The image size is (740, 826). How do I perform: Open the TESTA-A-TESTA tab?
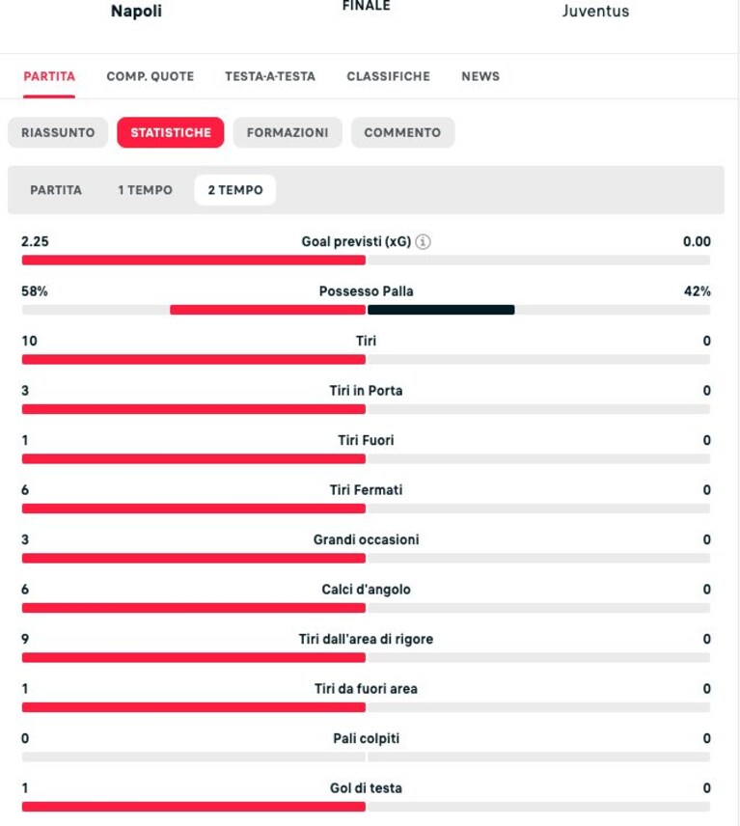(270, 76)
